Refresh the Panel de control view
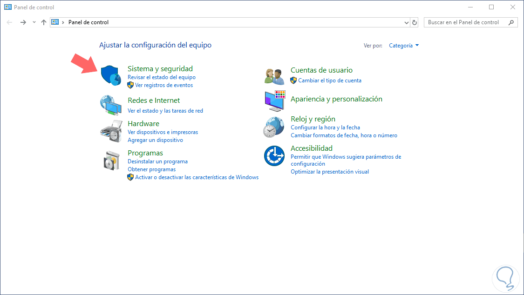The image size is (524, 295). [x=415, y=22]
